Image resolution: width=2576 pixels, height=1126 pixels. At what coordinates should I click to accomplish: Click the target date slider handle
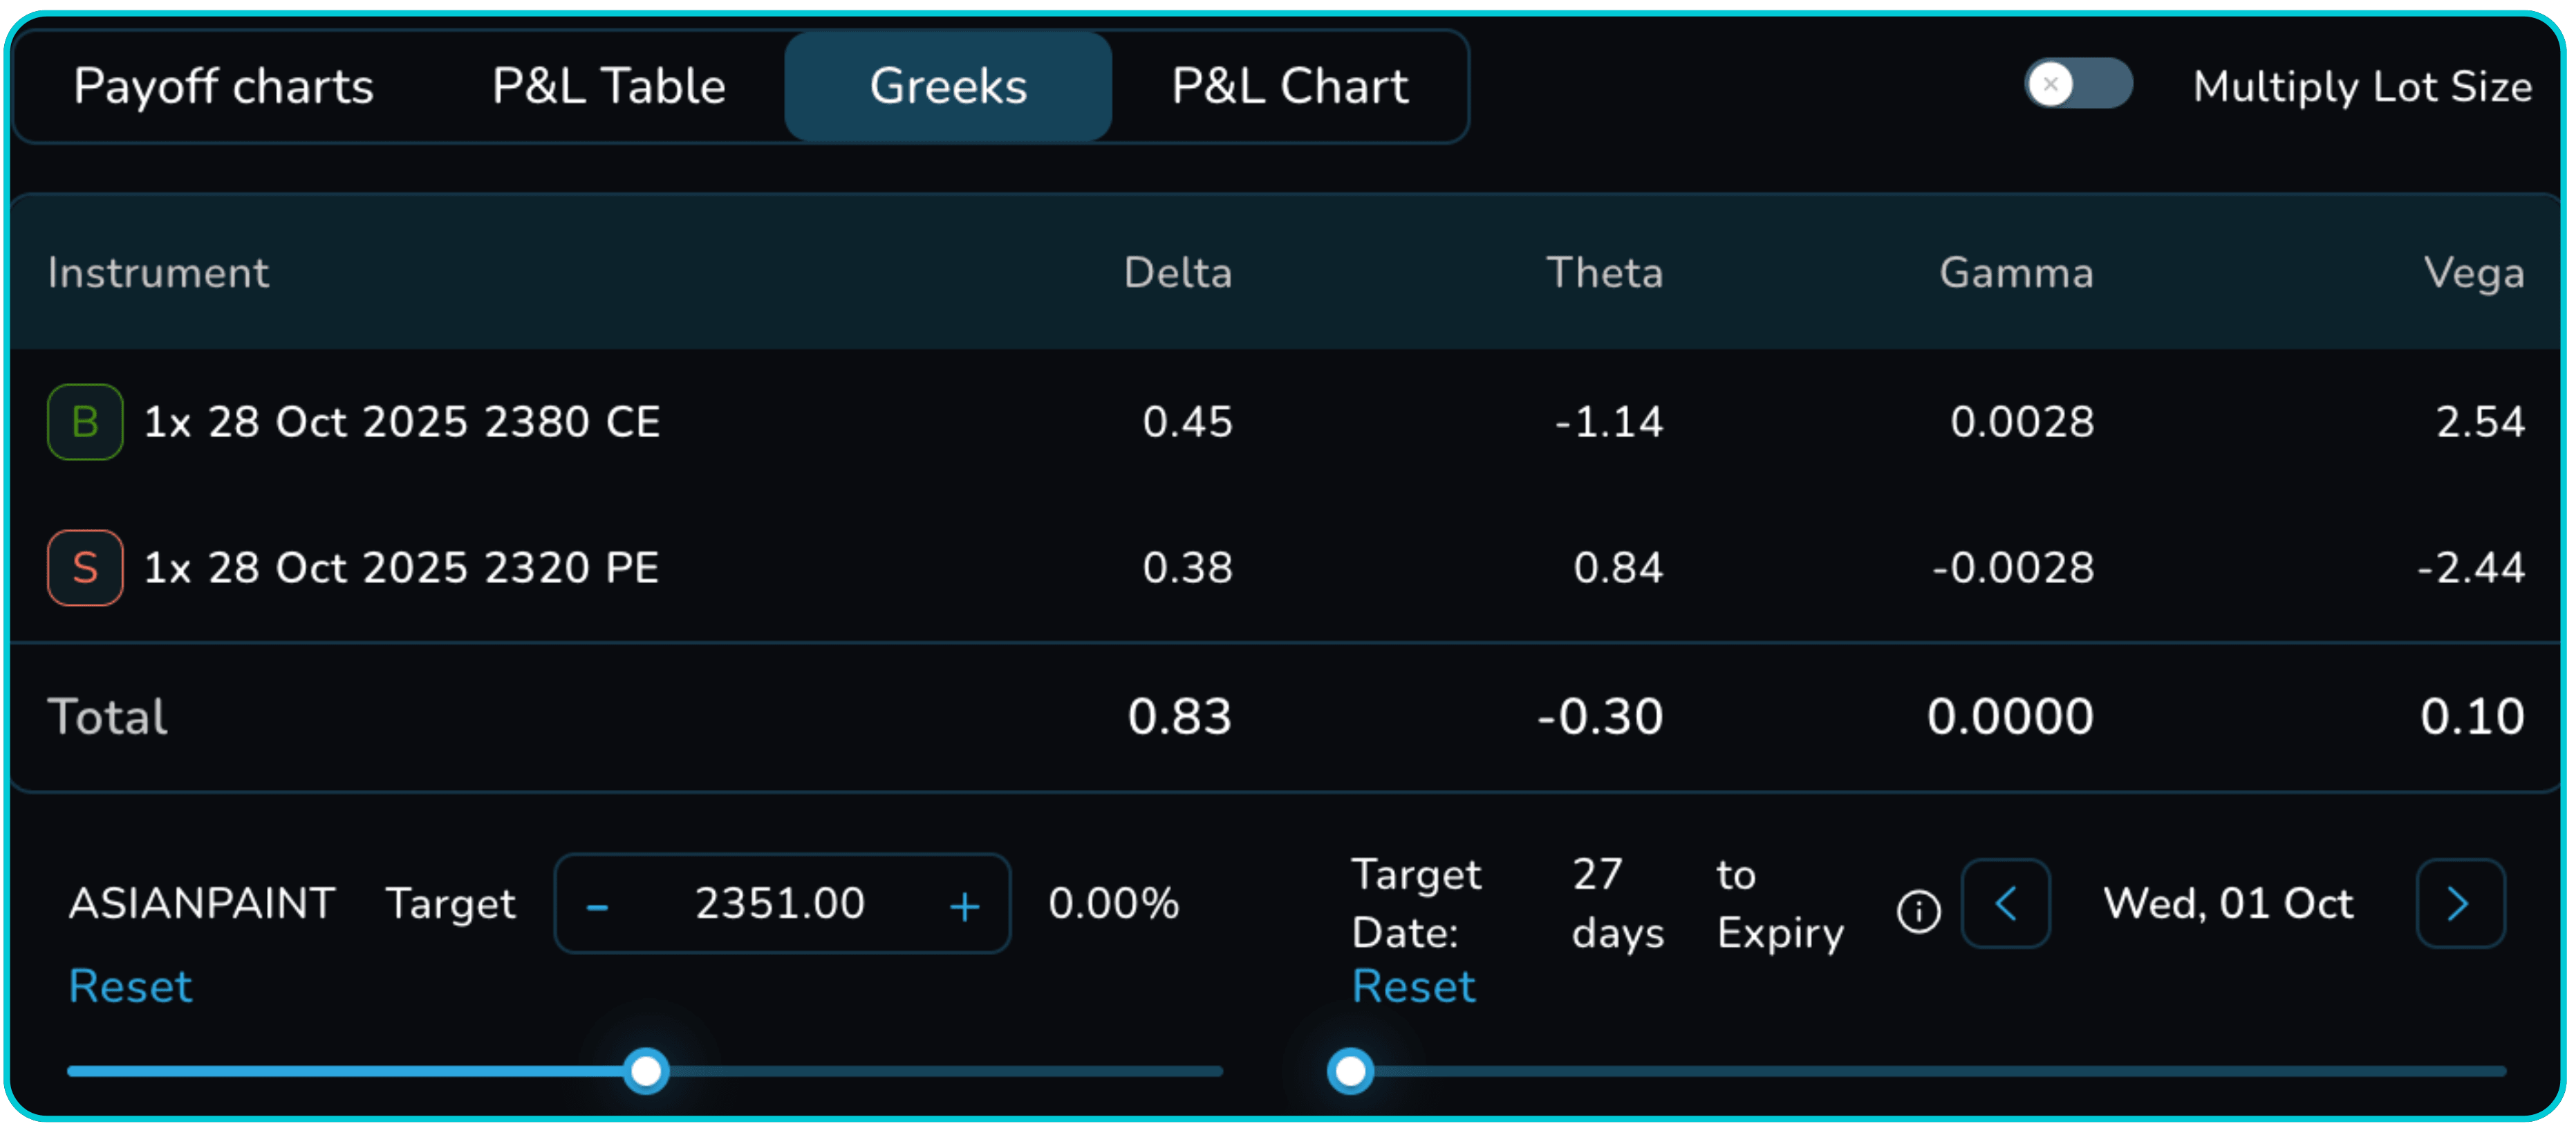click(1350, 1071)
